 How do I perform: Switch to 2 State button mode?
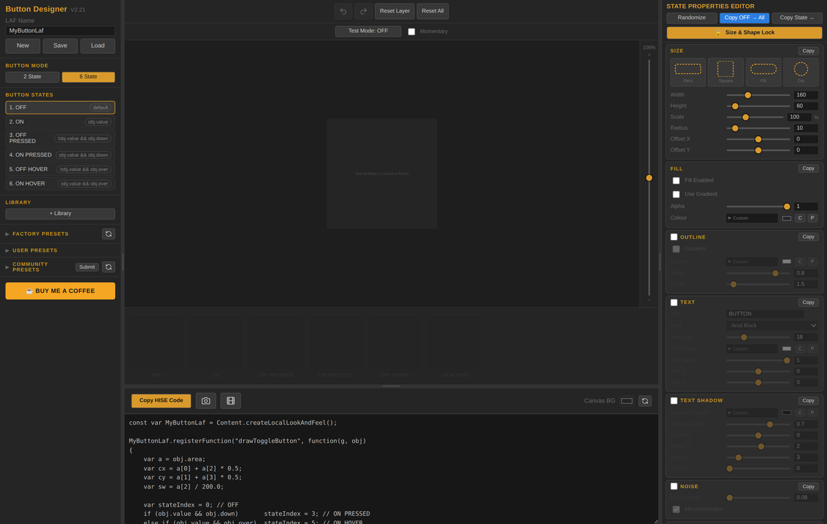(x=32, y=77)
